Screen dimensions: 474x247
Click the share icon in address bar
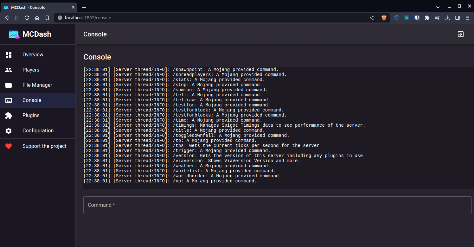pyautogui.click(x=372, y=18)
